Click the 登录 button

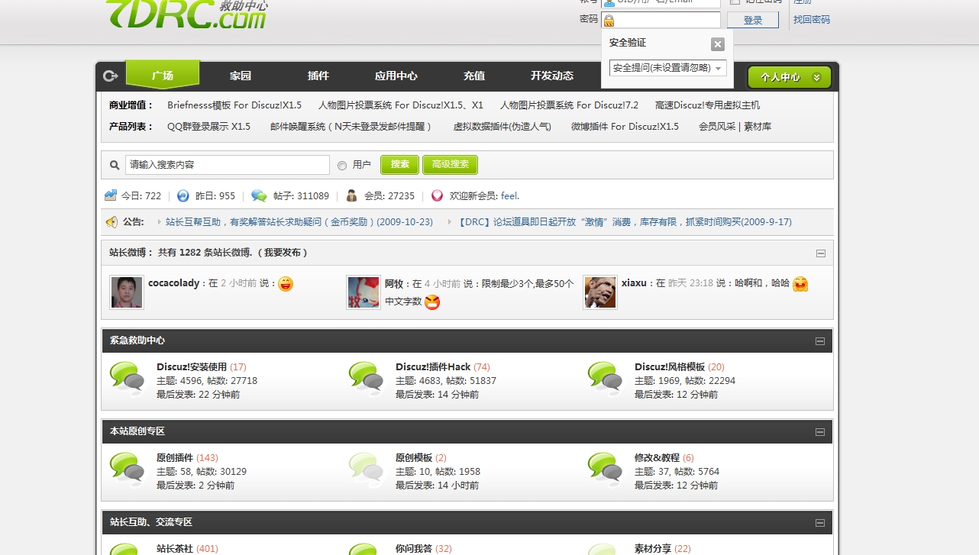click(x=753, y=20)
